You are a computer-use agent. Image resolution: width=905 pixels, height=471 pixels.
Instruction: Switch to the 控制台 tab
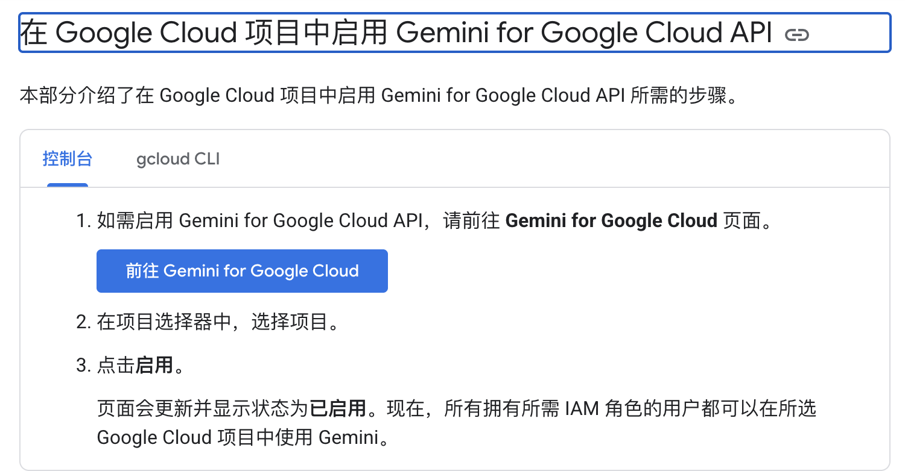coord(68,159)
